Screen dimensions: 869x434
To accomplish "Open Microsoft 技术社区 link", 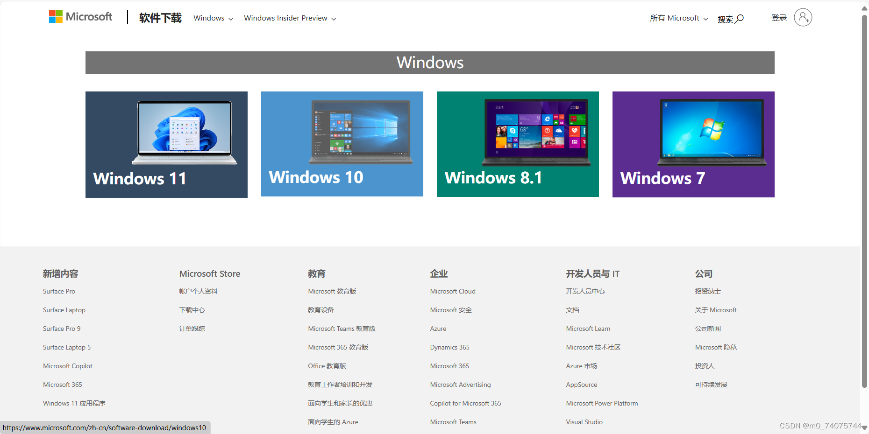I will coord(593,347).
